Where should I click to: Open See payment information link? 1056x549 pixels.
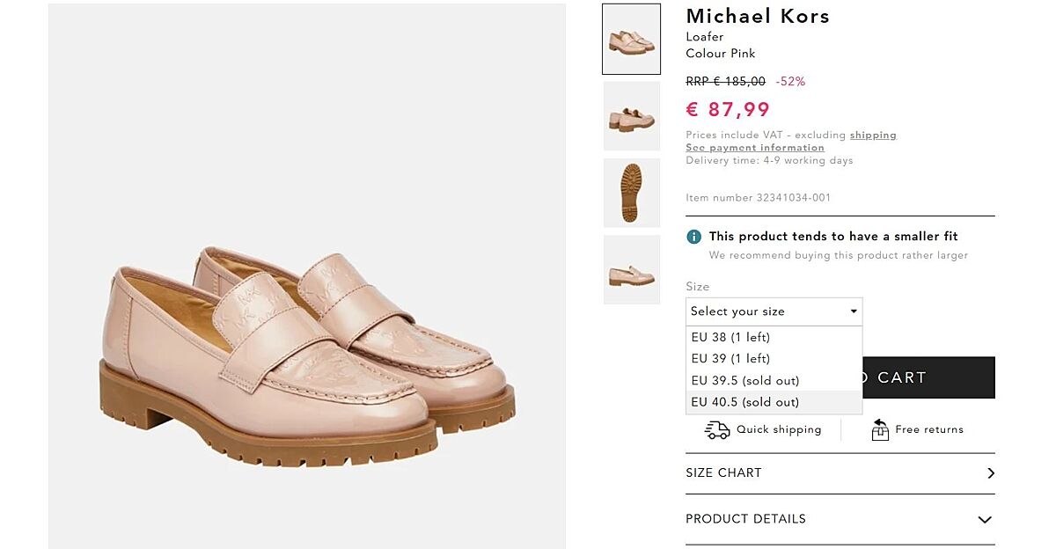tap(755, 148)
